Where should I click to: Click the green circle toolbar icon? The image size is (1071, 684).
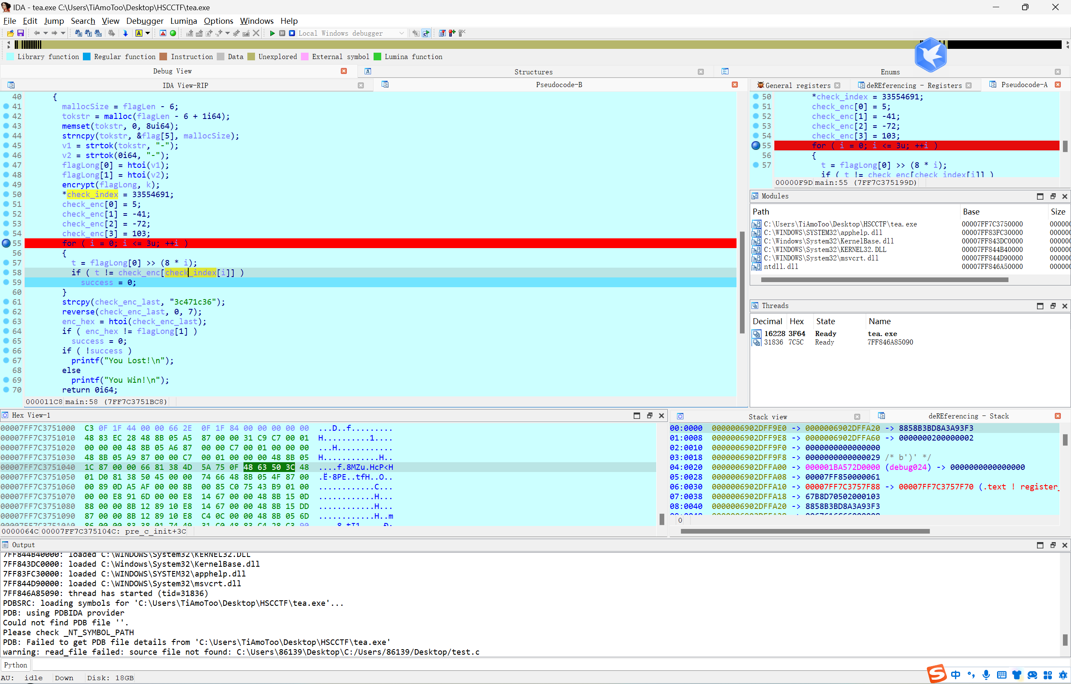173,34
